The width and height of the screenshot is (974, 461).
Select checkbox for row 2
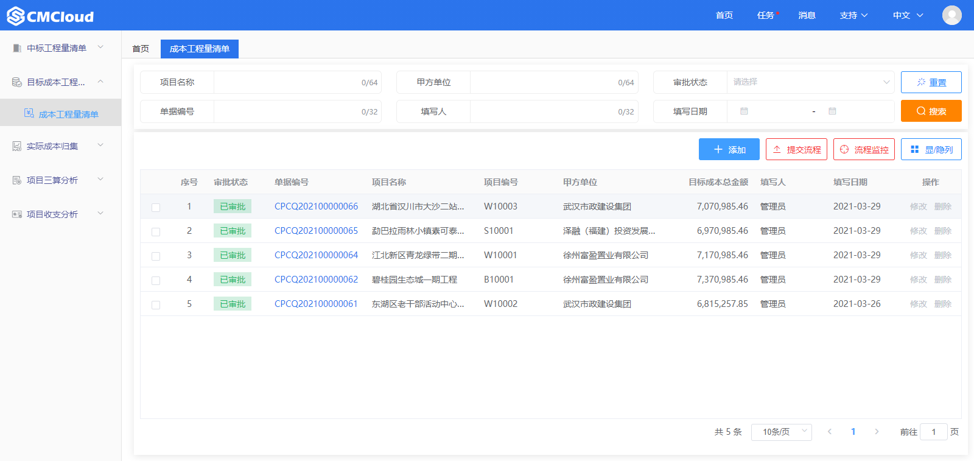point(156,231)
